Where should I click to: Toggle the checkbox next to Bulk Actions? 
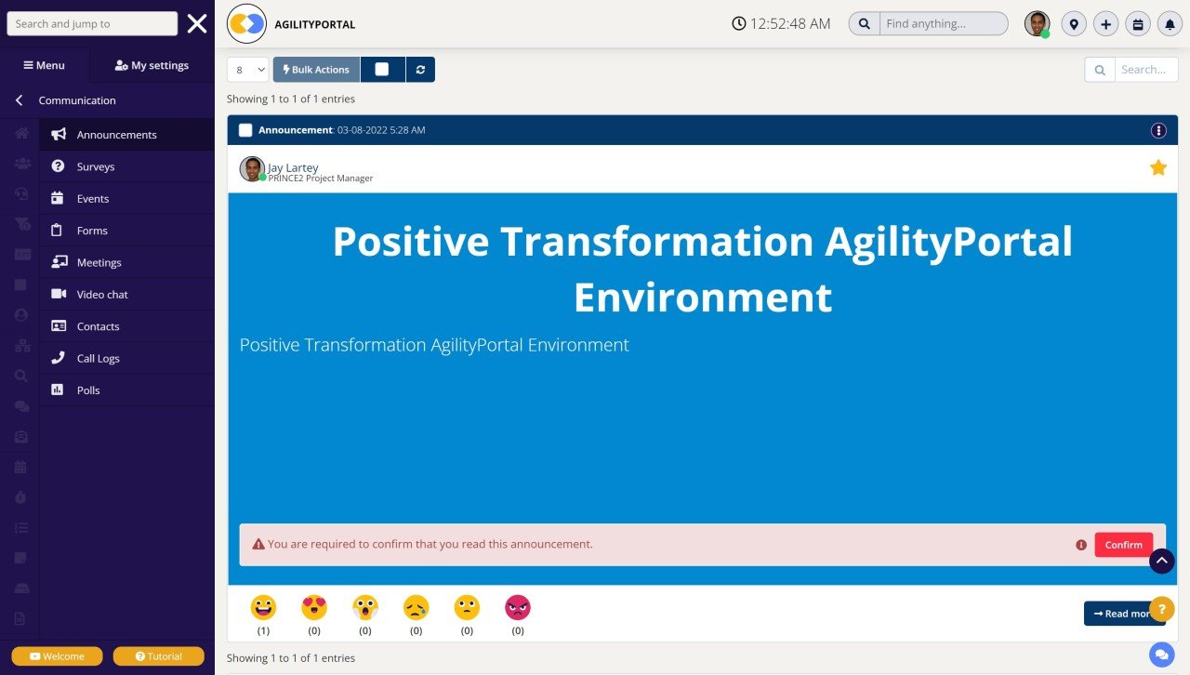click(x=382, y=69)
